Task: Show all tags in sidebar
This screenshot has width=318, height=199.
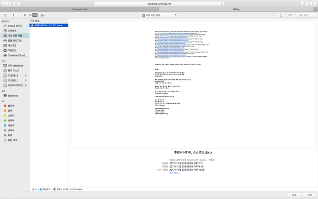Action: tap(15, 140)
